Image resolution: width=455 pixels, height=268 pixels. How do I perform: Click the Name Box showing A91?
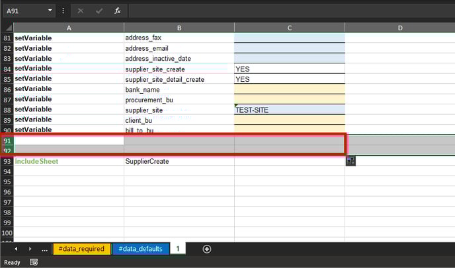(x=26, y=11)
